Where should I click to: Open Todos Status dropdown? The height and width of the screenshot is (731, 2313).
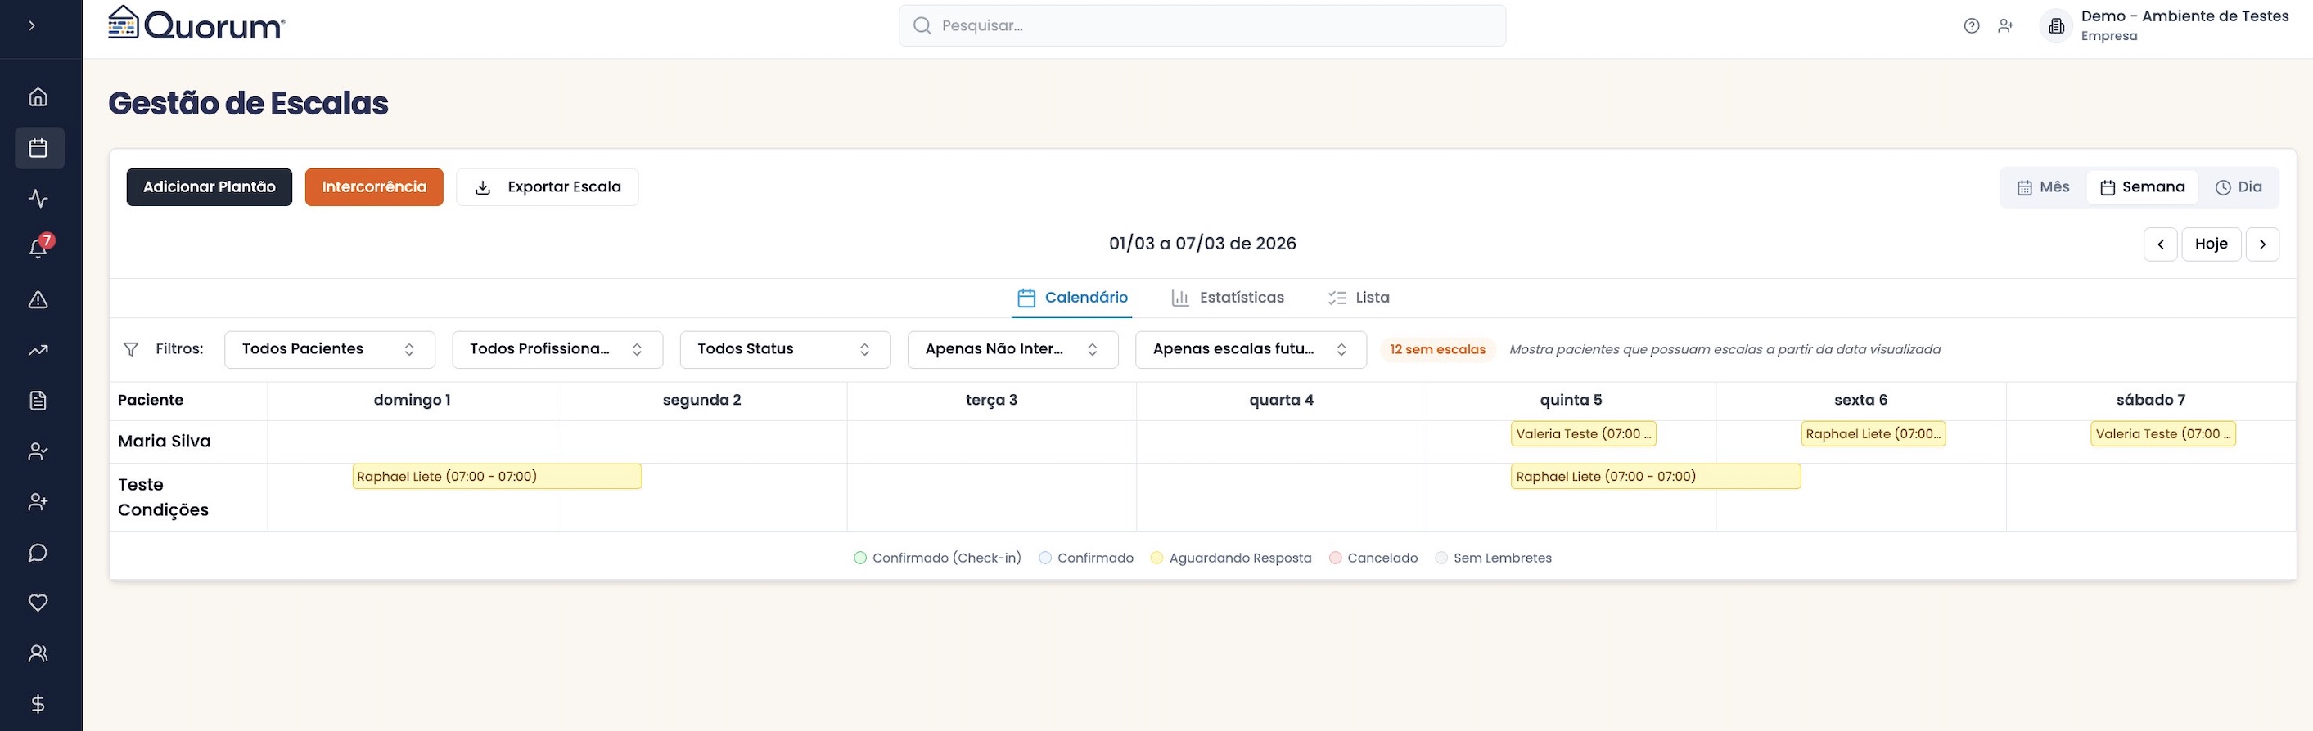(785, 349)
